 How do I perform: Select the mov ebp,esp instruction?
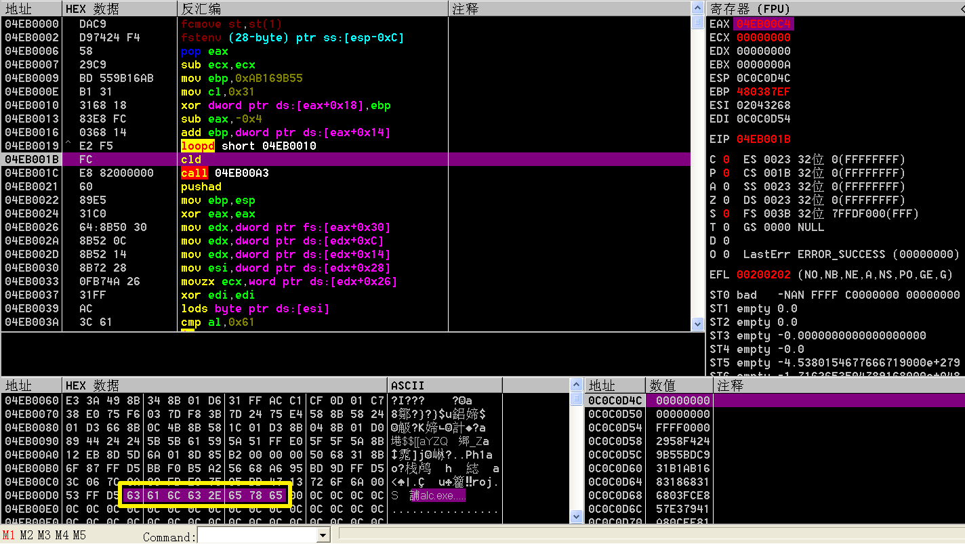(218, 200)
